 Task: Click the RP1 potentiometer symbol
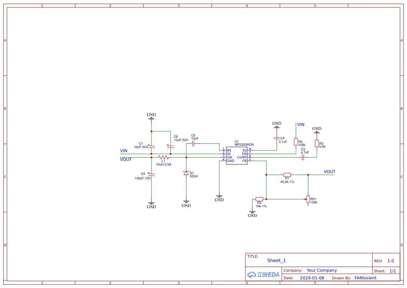coord(308,199)
